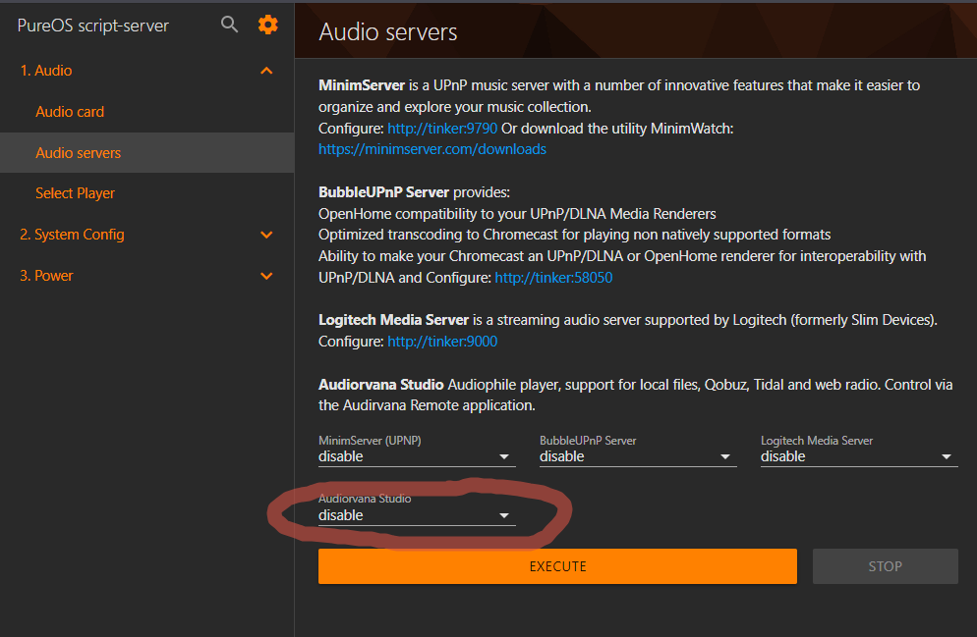The image size is (977, 637).
Task: Expand the 3. Power chevron
Action: [x=266, y=276]
